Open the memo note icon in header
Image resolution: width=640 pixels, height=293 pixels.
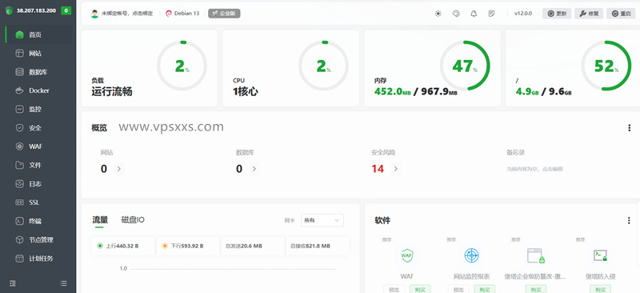491,14
